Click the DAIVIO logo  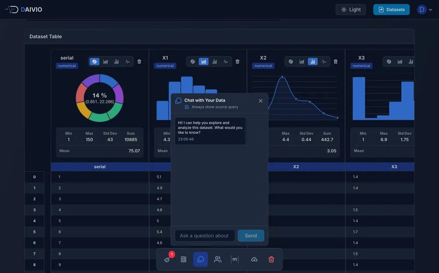24,9
